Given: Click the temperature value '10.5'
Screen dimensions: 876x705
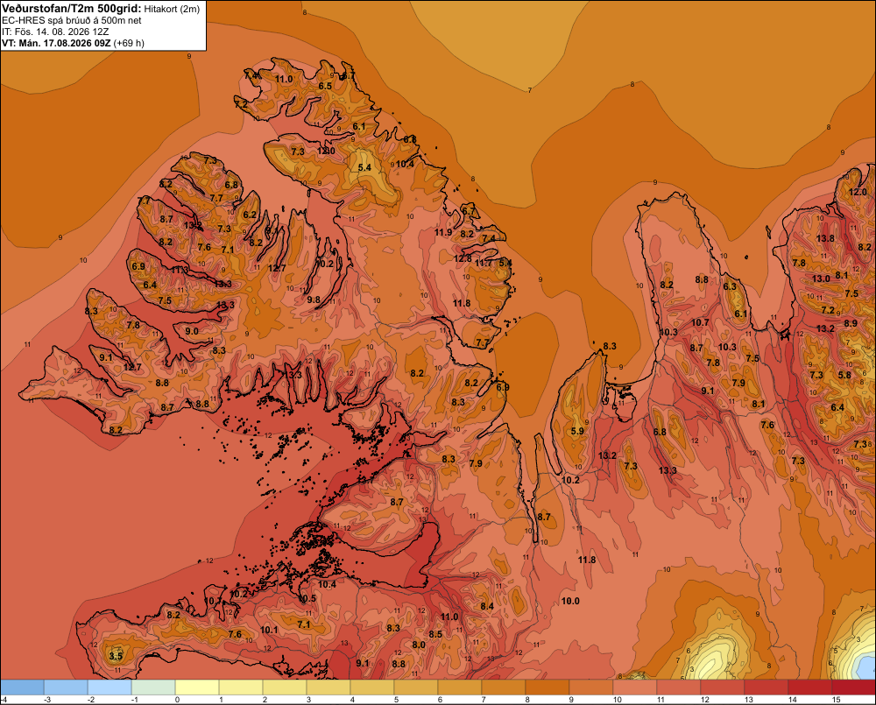Looking at the screenshot, I should [307, 598].
